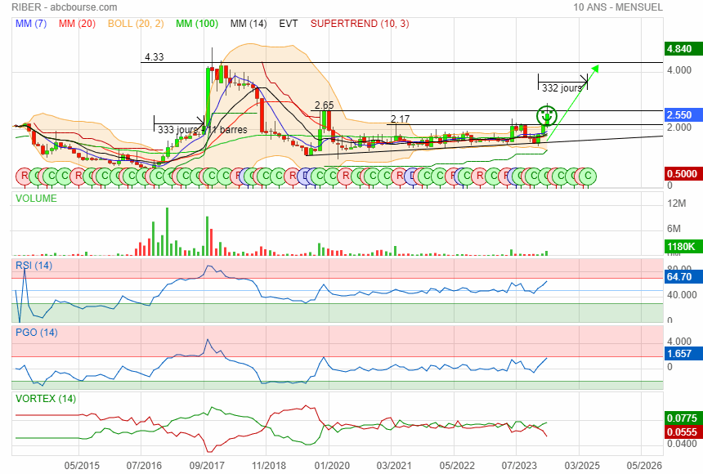The height and width of the screenshot is (474, 703).
Task: Click the 11/2018 date axis label
Action: 269,466
